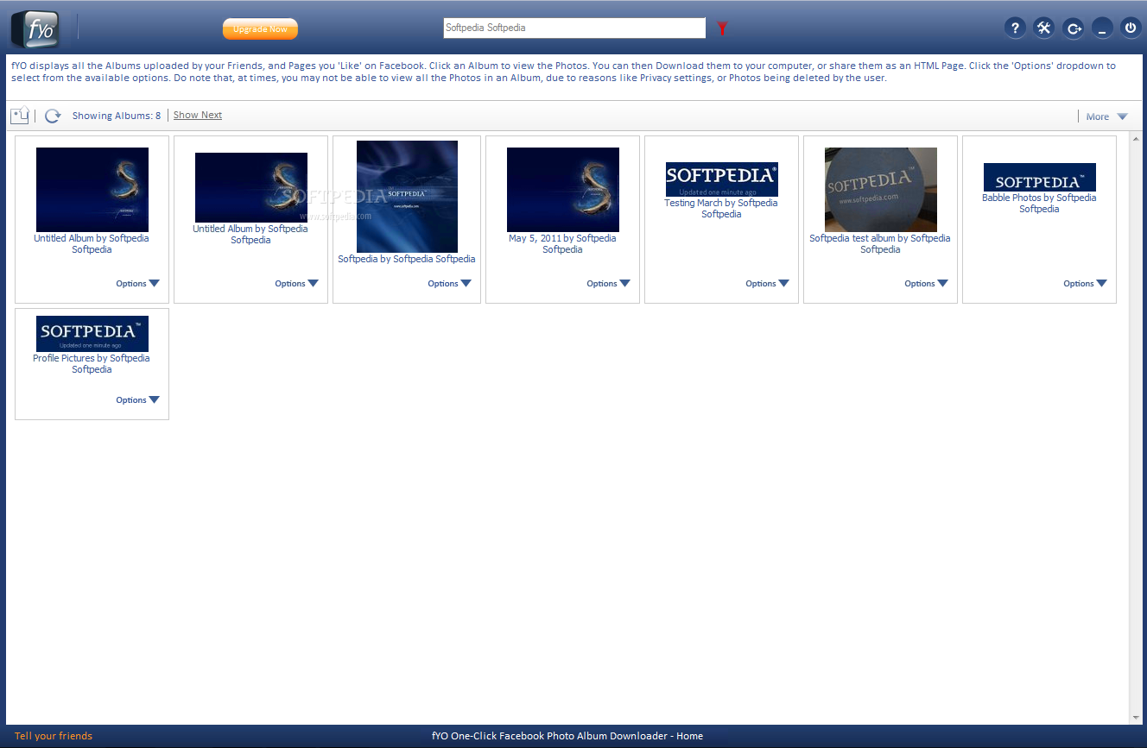Open Options dropdown for Testing March album
The image size is (1147, 748).
point(767,283)
